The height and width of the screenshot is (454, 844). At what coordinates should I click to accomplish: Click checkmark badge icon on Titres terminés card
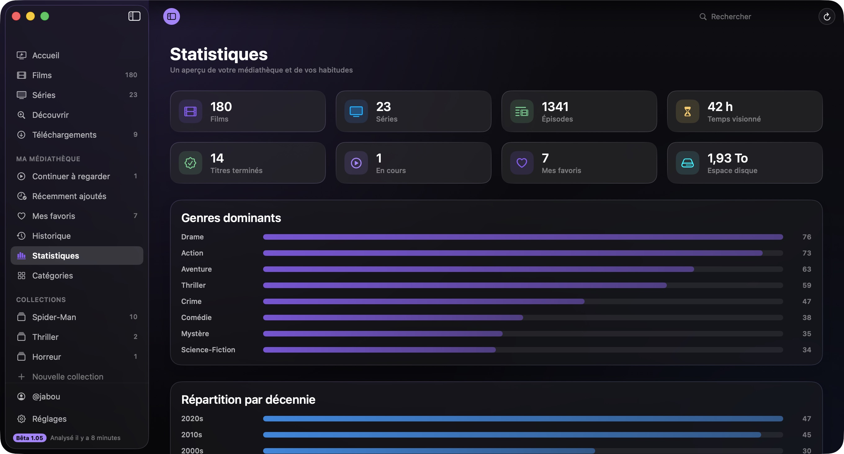pyautogui.click(x=190, y=163)
